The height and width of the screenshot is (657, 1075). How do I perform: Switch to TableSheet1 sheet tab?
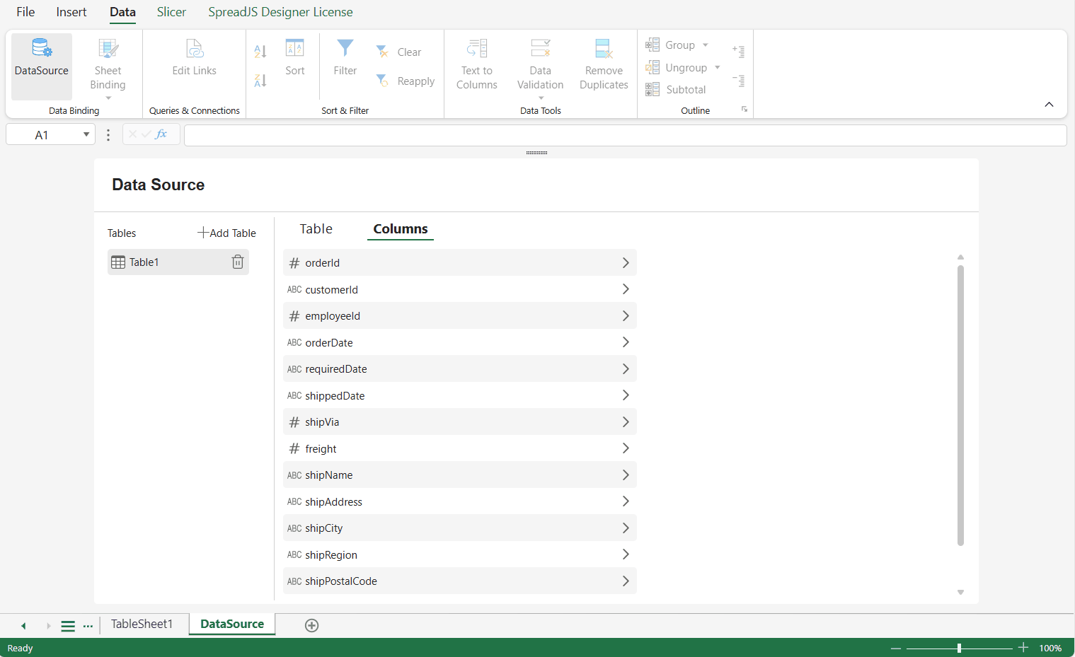[142, 624]
